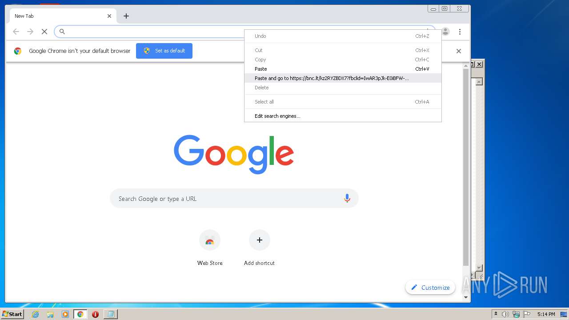Click the Add shortcut plus tile
569x320 pixels.
coord(260,240)
